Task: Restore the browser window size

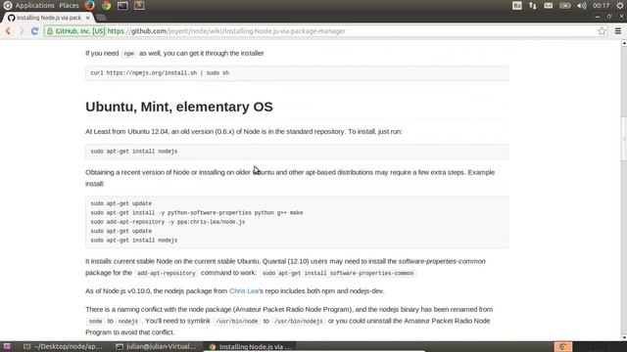Action: pos(609,17)
